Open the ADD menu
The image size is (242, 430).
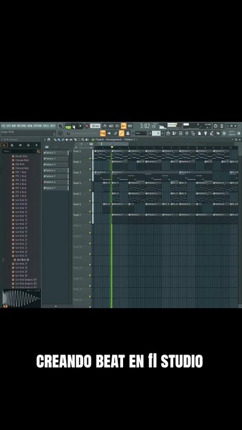coord(14,125)
